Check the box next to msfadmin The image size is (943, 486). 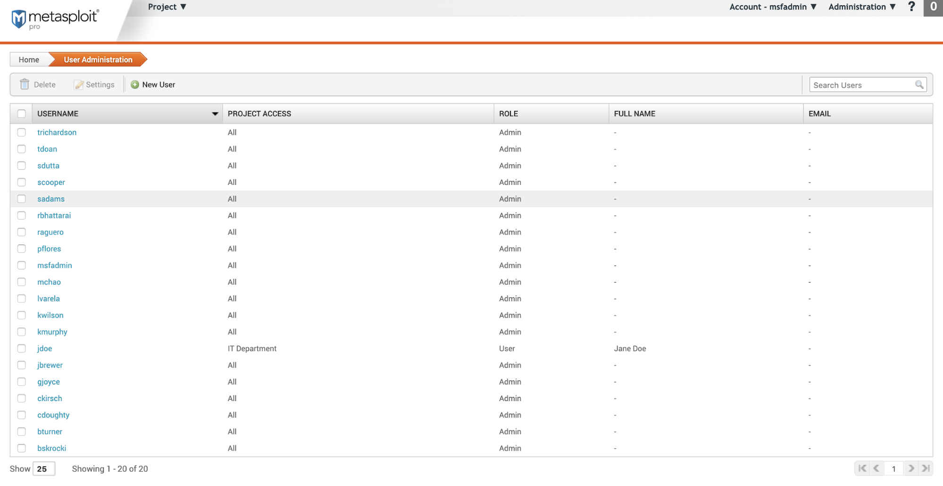[x=22, y=266]
